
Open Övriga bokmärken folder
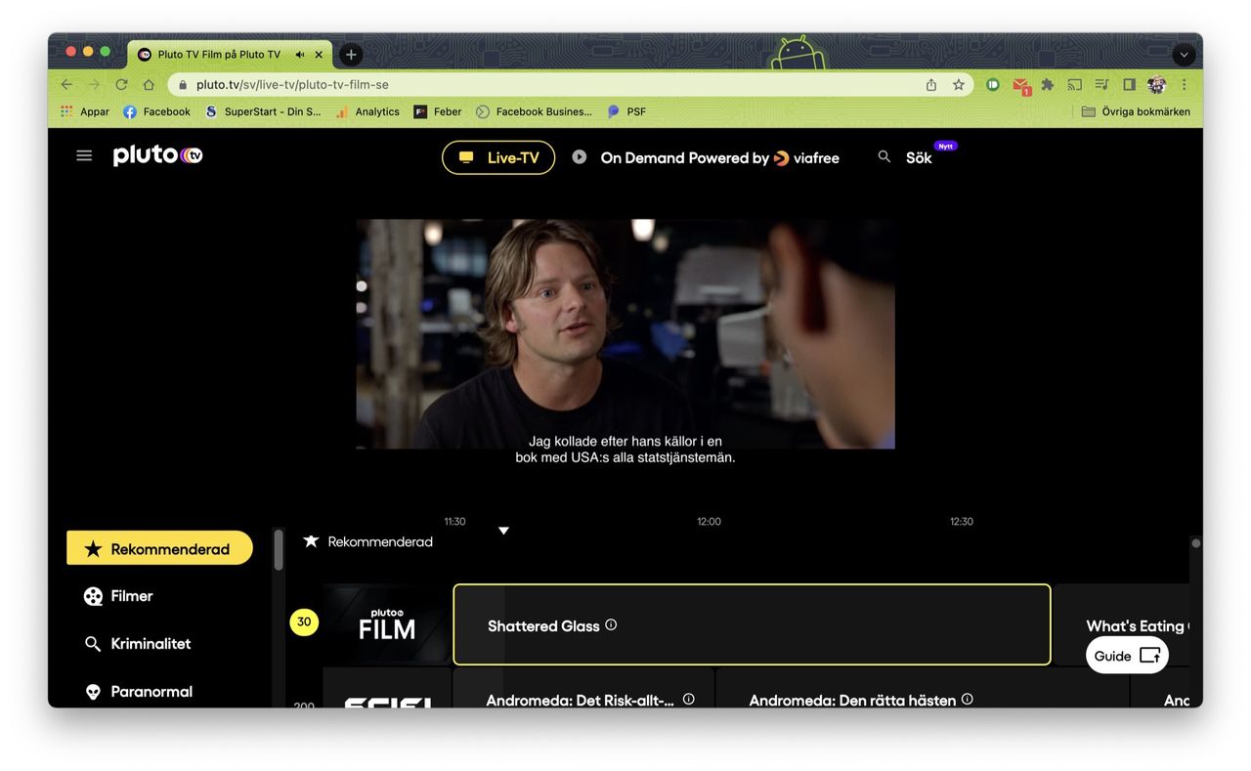tap(1133, 111)
